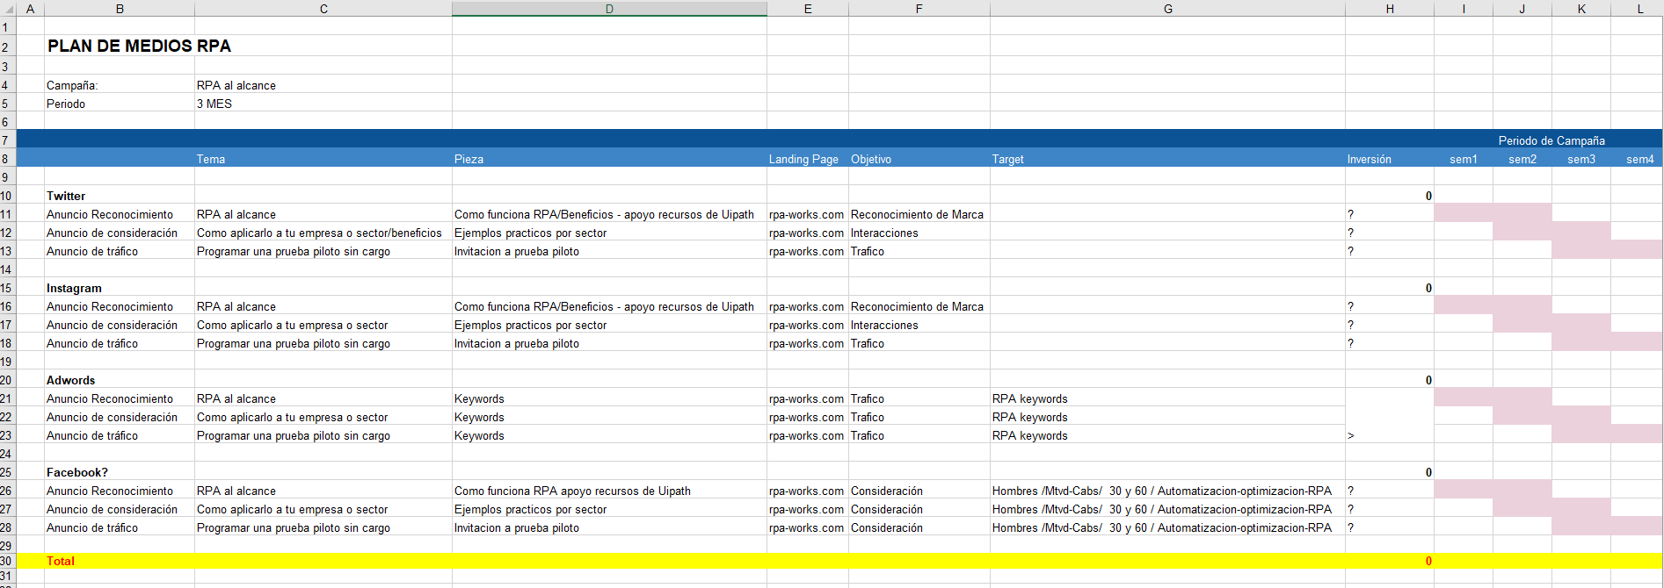
Task: Select the Inversión header cell
Action: coord(1390,159)
